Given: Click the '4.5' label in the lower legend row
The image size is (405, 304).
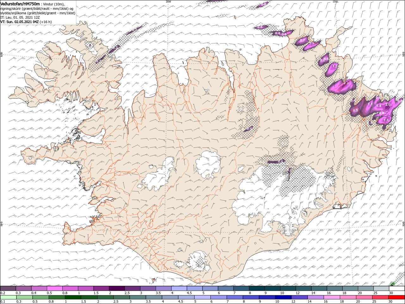Looking at the screenshot, I should (x=181, y=302).
